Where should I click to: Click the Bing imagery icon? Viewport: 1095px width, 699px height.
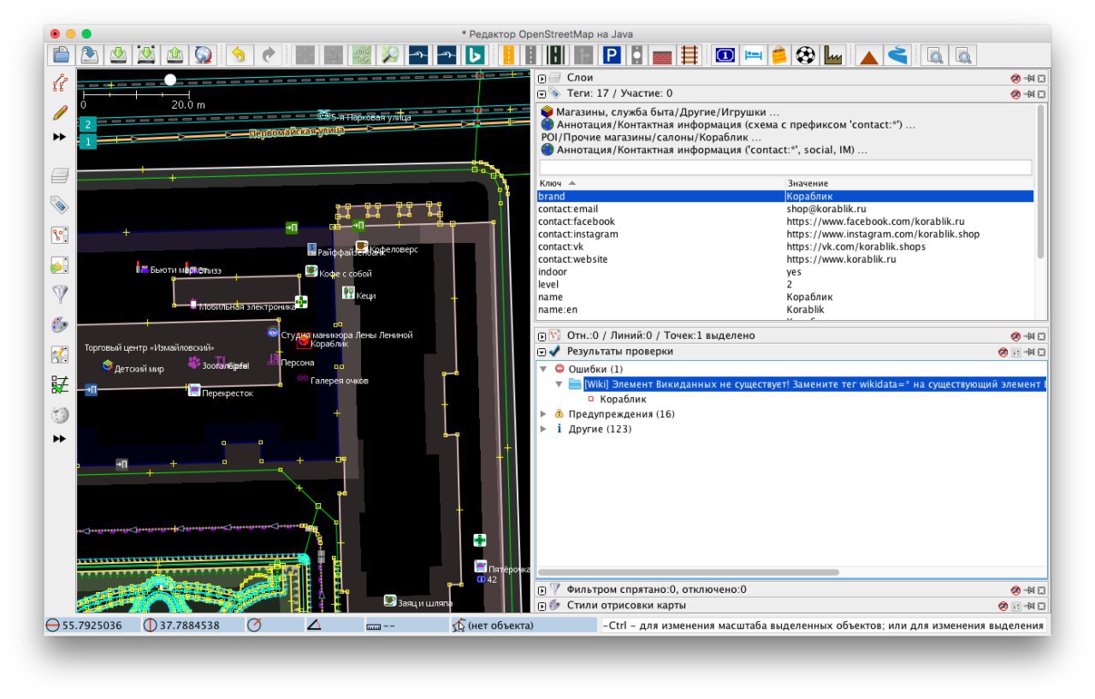point(474,56)
